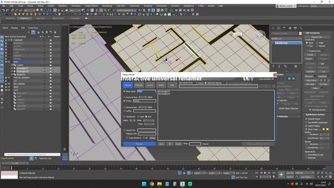Click the green app icon on the taskbar
334x188 pixels.
tap(190, 184)
